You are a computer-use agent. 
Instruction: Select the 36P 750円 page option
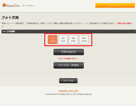(63, 40)
